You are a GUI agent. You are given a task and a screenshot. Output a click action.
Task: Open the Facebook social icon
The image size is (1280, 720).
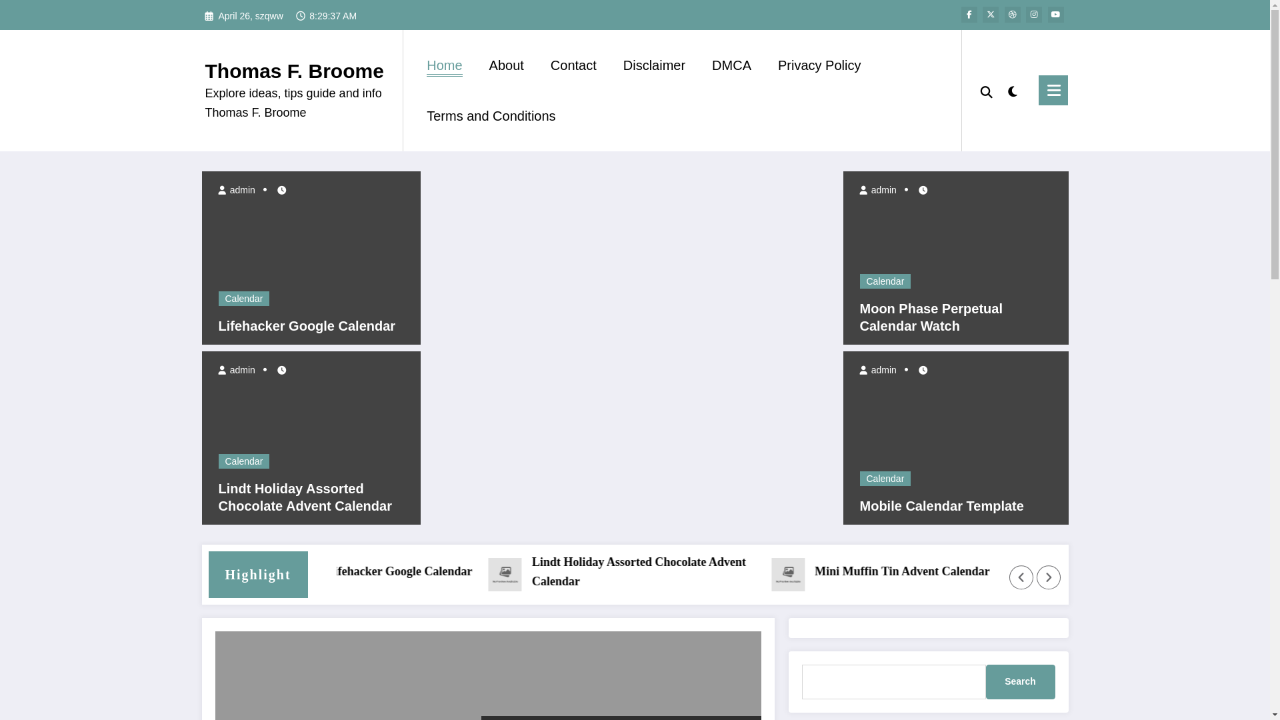[x=969, y=15]
